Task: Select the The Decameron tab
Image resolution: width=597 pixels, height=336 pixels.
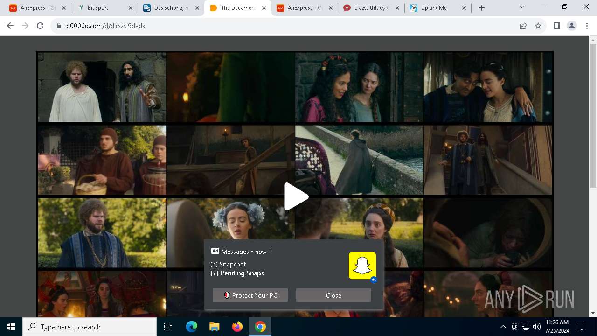Action: (x=238, y=8)
